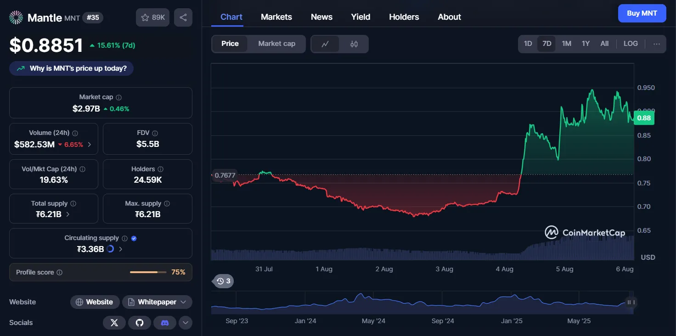Image resolution: width=676 pixels, height=336 pixels.
Task: Expand Total supply details chevron
Action: 68,214
